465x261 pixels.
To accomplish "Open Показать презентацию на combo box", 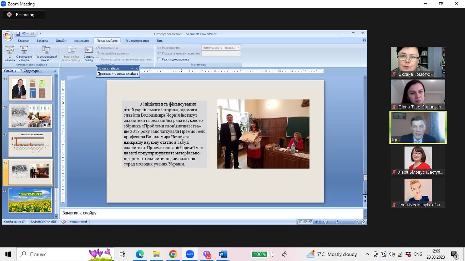I will [221, 53].
